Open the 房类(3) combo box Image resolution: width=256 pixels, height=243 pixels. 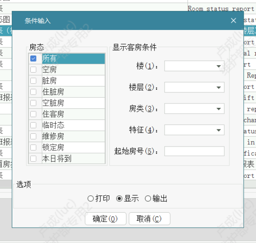194,109
